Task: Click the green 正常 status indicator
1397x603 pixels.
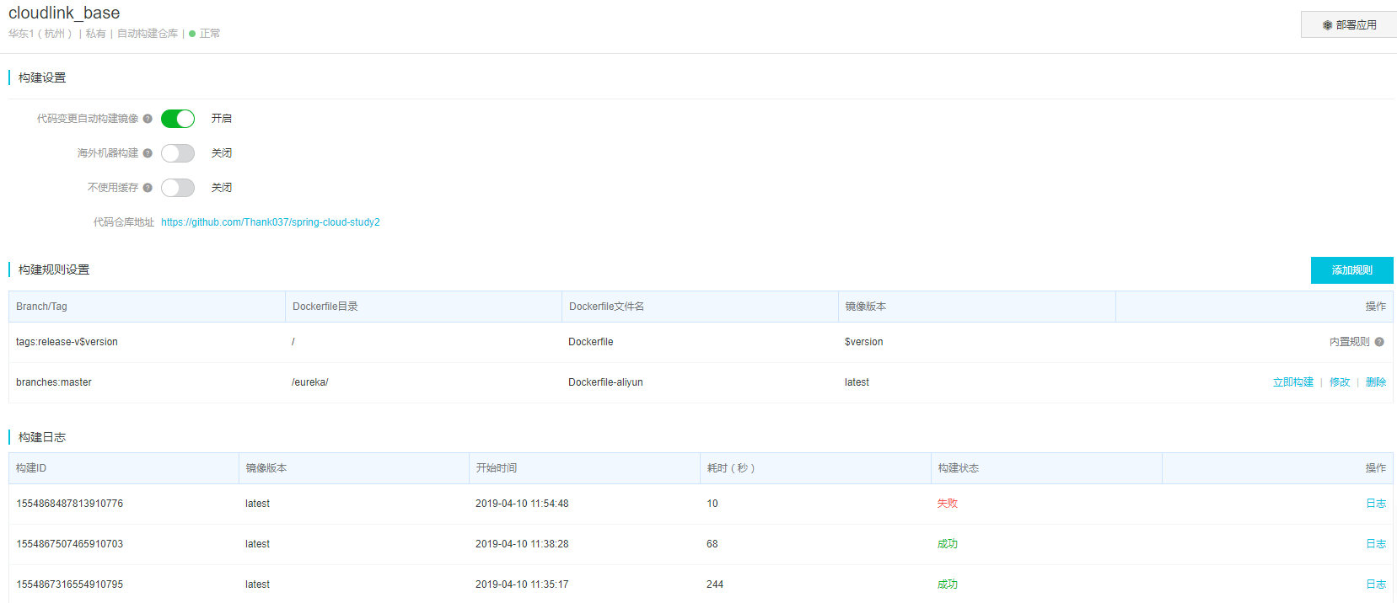Action: point(205,34)
